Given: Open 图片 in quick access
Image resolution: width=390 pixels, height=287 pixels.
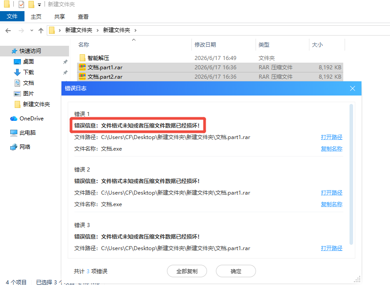Looking at the screenshot, I should click(x=28, y=94).
